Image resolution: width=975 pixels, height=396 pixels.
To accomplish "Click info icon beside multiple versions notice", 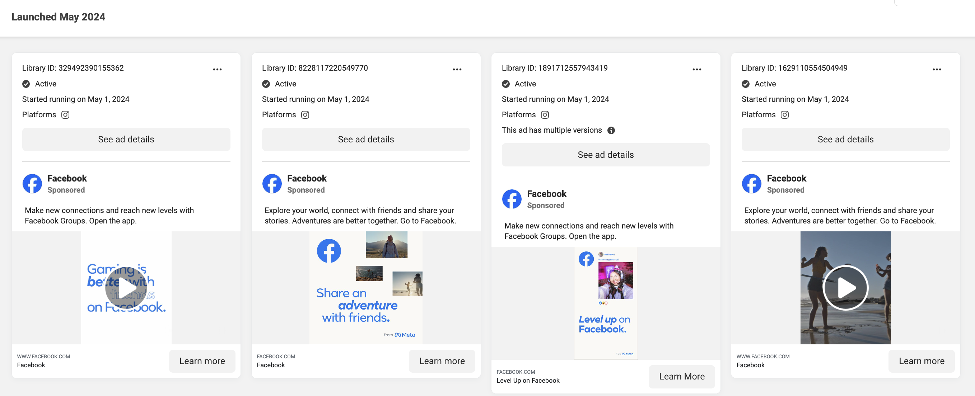I will pos(611,130).
